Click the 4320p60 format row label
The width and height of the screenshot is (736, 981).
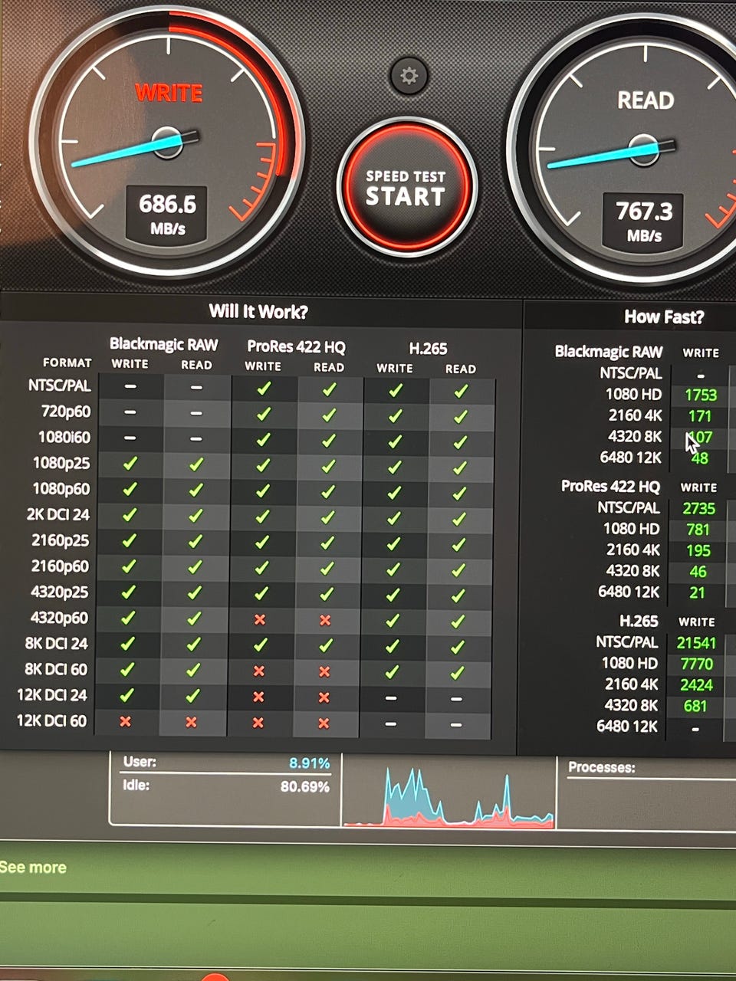click(59, 618)
